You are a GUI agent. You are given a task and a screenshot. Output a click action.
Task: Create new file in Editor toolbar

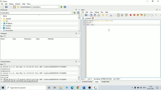83,15
